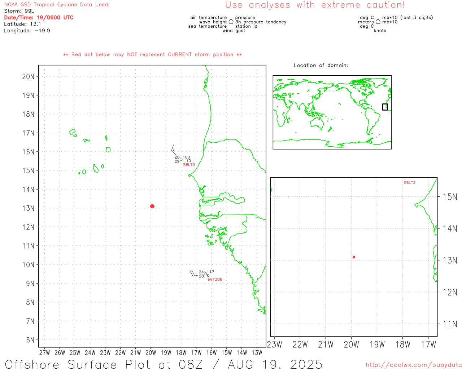Click the 20W longitude label on inset map
This screenshot has width=462, height=369.
click(352, 344)
